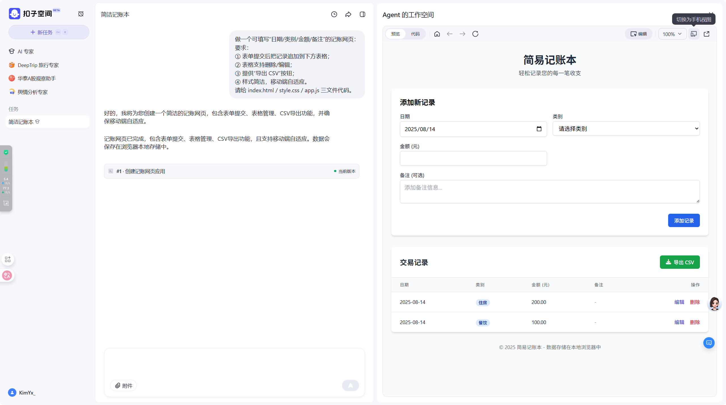Navigate back in the preview browser

[x=449, y=34]
